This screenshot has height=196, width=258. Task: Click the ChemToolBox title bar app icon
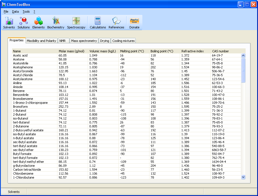pyautogui.click(x=4, y=4)
